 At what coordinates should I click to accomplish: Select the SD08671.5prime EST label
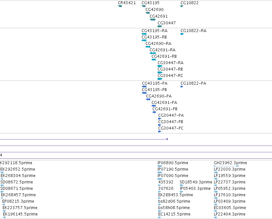(17, 189)
